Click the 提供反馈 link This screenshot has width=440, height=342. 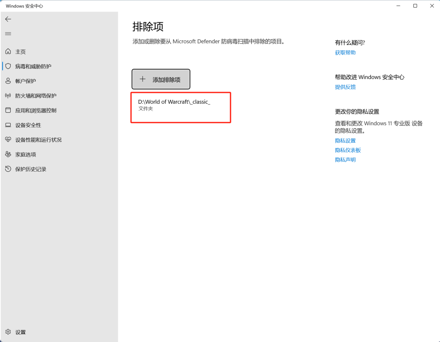coord(345,87)
